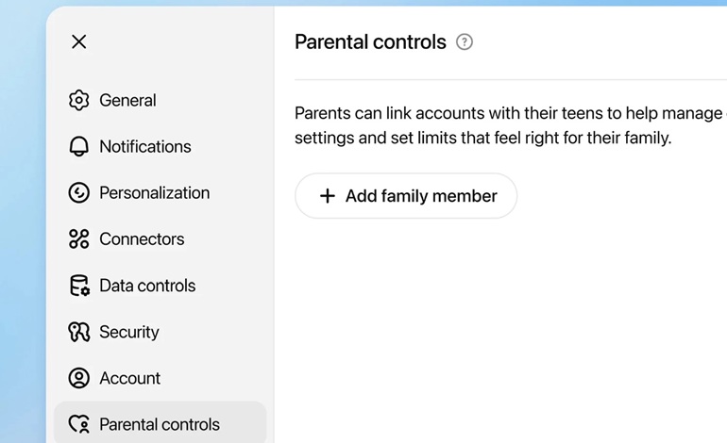Select the Parental controls menu label
Viewport: 727px width, 443px height.
pos(160,424)
